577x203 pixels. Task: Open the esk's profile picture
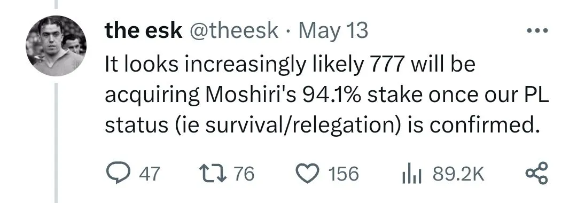(x=56, y=46)
